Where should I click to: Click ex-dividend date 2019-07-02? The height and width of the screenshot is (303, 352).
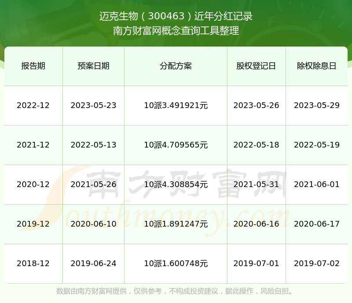coord(316,263)
